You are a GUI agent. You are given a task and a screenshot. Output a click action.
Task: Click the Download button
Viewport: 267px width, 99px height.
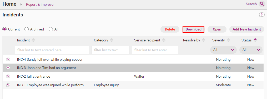coord(193,29)
